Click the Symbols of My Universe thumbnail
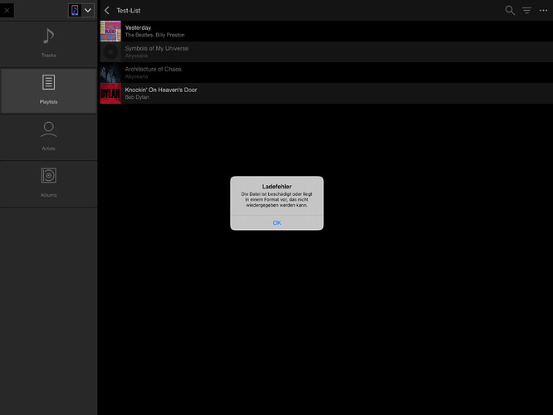 pyautogui.click(x=110, y=52)
